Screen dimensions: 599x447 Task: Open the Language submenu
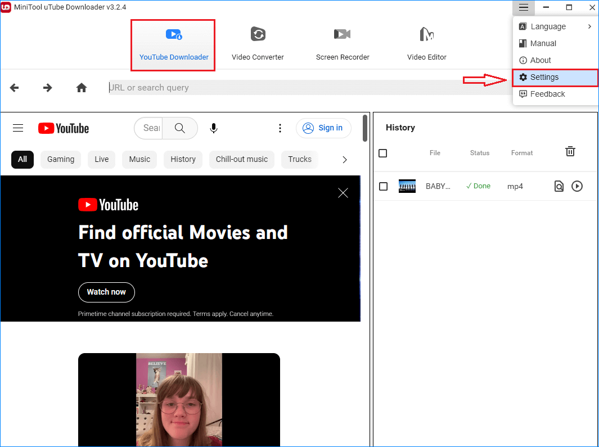tap(556, 26)
